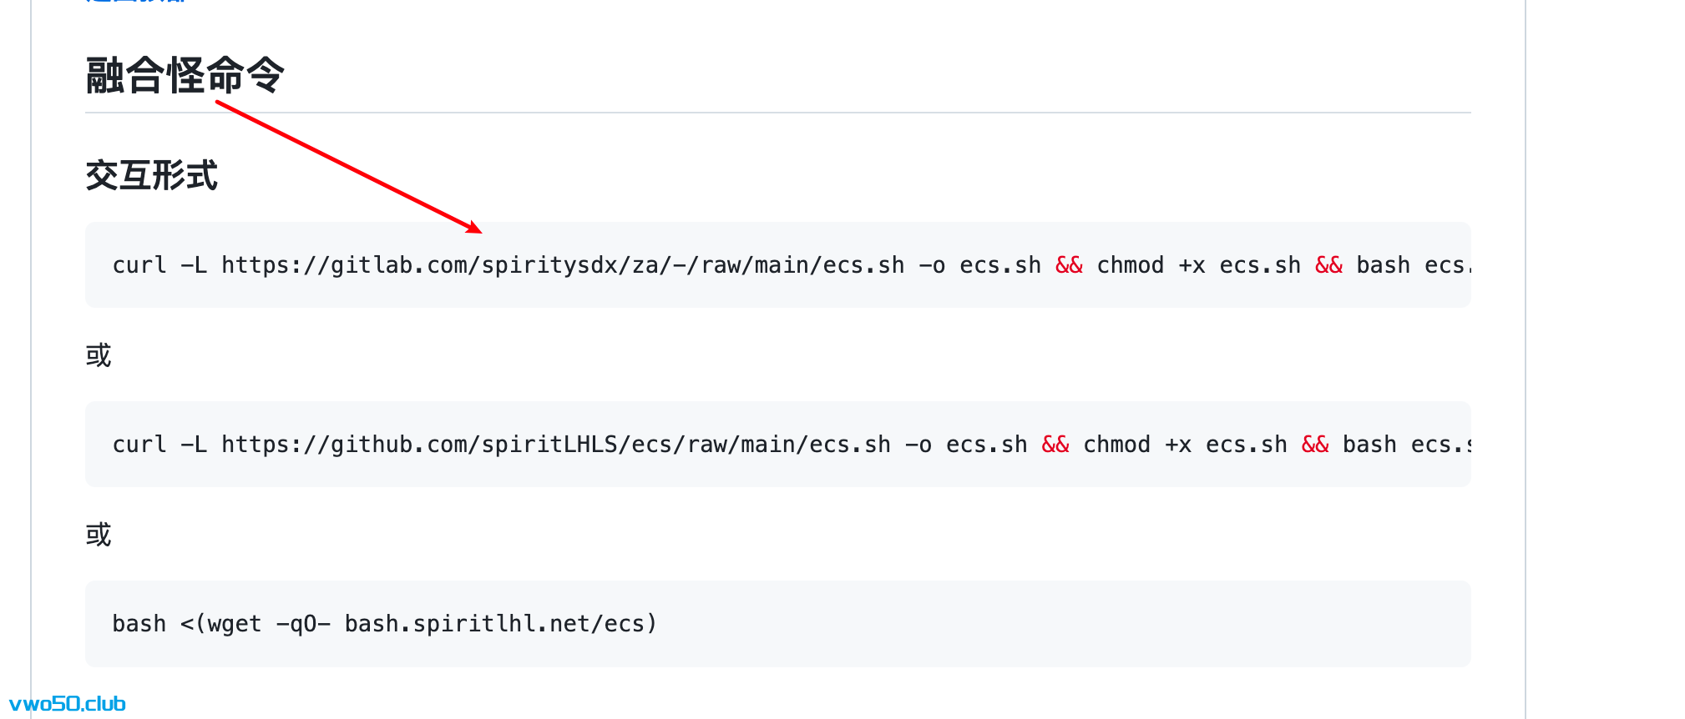Click the second red && in the gitlab command
Image resolution: width=1685 pixels, height=719 pixels.
tap(1328, 265)
